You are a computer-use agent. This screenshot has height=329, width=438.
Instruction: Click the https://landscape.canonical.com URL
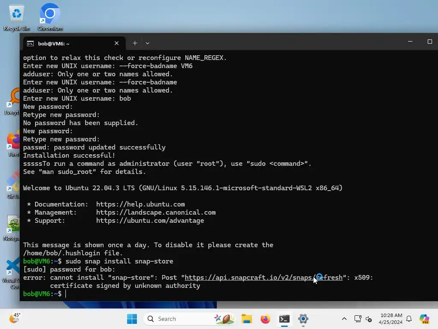coord(156,212)
